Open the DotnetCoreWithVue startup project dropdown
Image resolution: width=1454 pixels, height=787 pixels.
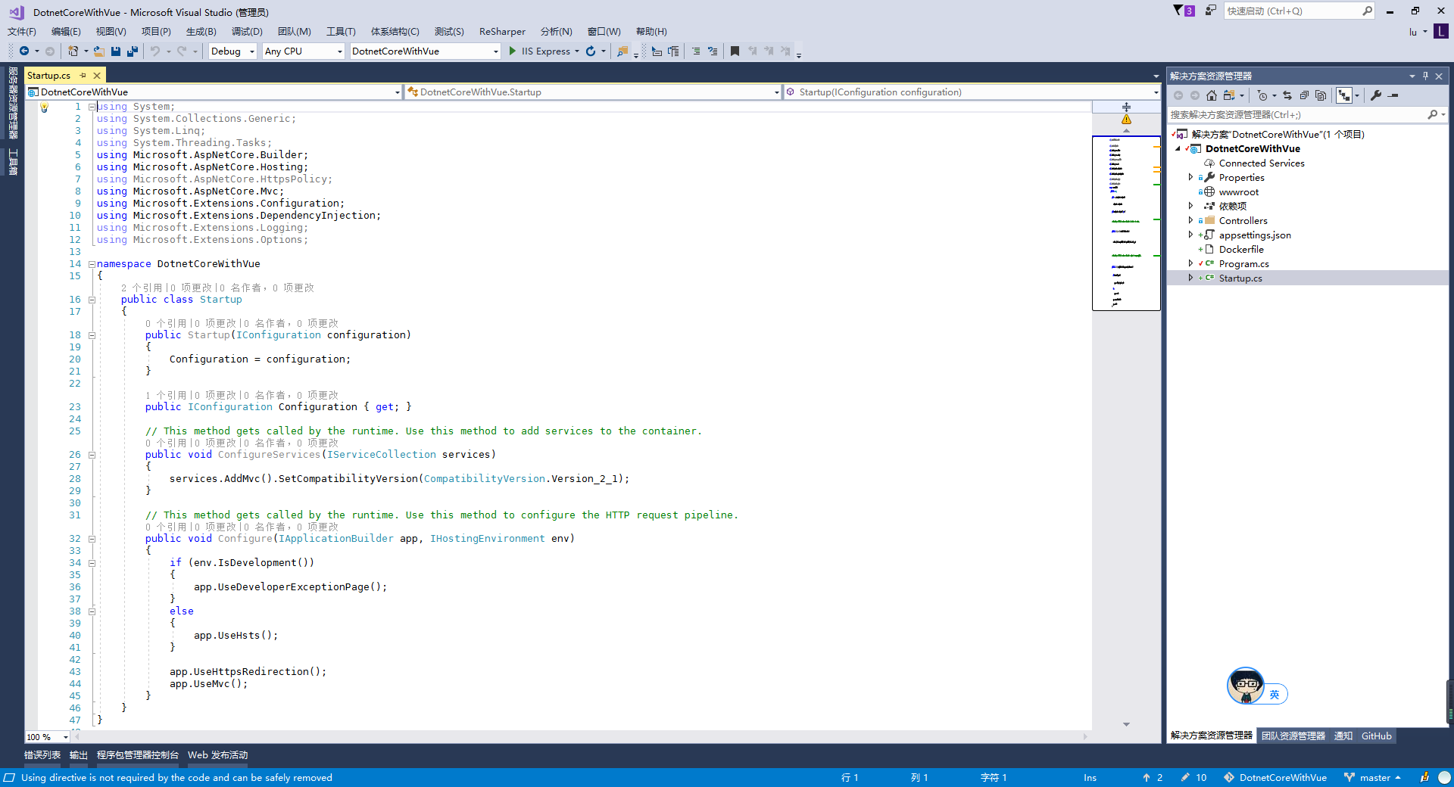coord(426,51)
